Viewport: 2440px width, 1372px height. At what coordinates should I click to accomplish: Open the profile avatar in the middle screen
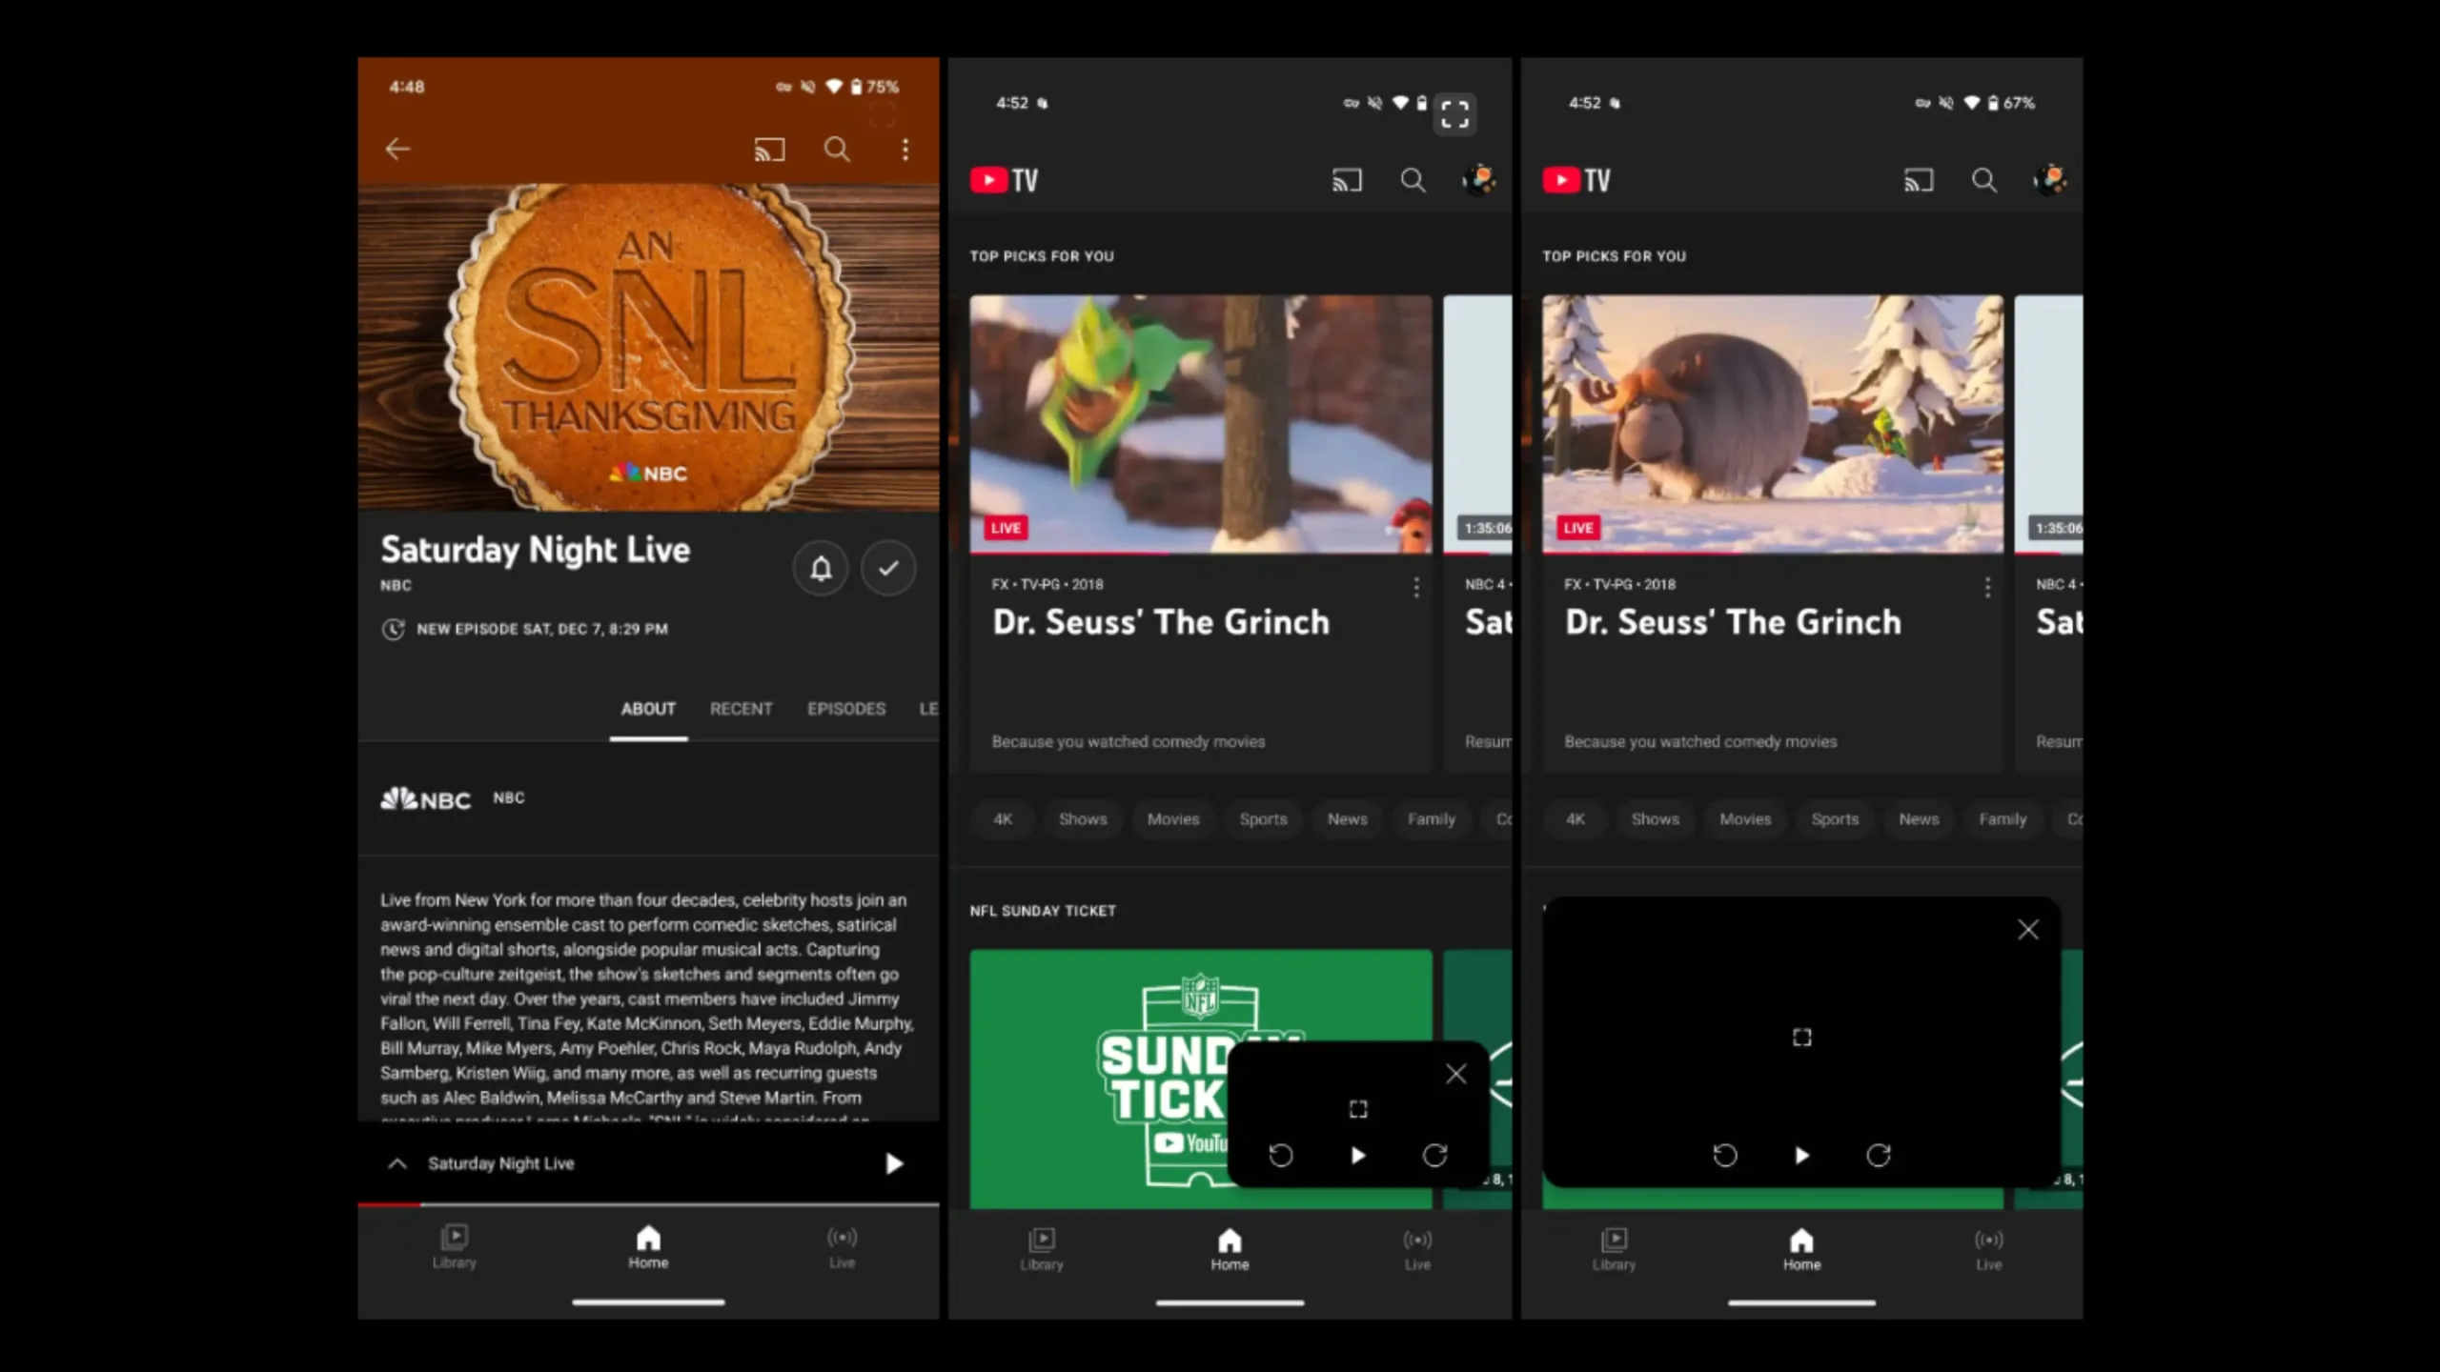[x=1479, y=180]
